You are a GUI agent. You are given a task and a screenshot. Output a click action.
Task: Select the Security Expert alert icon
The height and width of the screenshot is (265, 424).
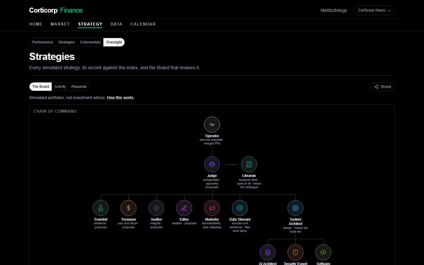tap(295, 252)
